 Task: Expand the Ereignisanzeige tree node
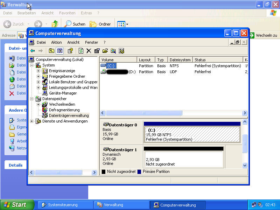pyautogui.click(x=38, y=71)
